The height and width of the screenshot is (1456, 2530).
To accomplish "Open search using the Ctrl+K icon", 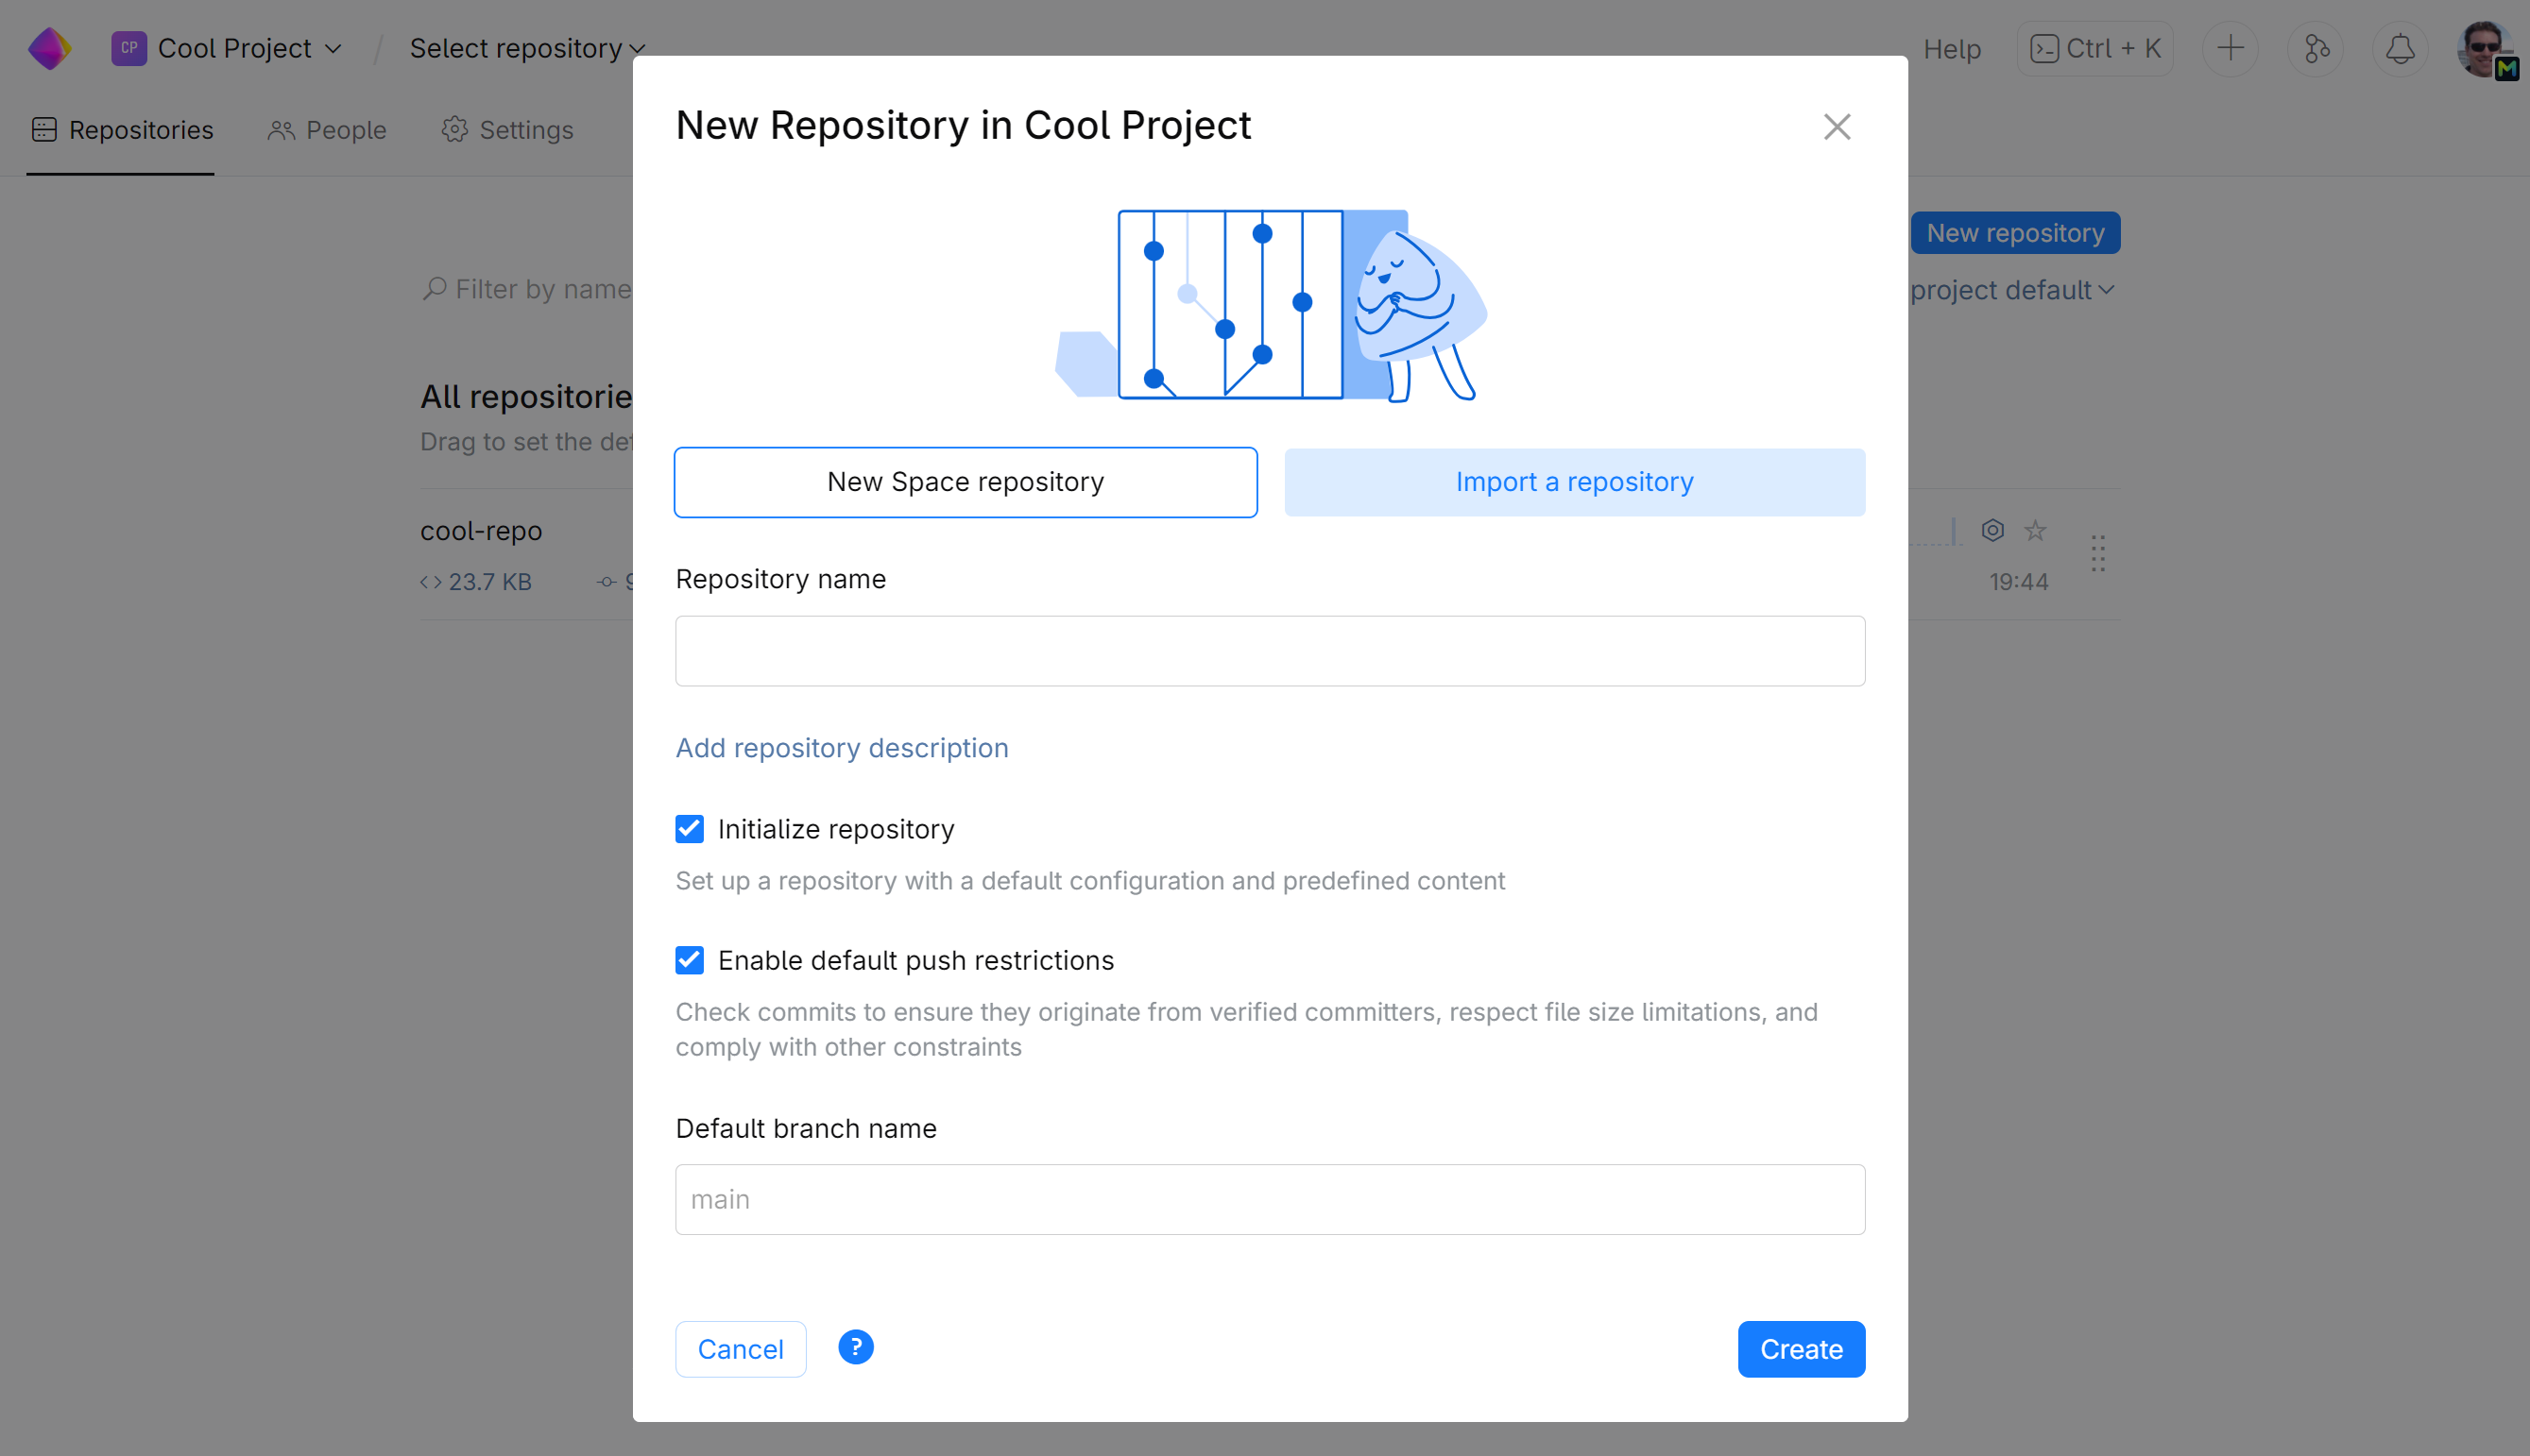I will pyautogui.click(x=2093, y=47).
